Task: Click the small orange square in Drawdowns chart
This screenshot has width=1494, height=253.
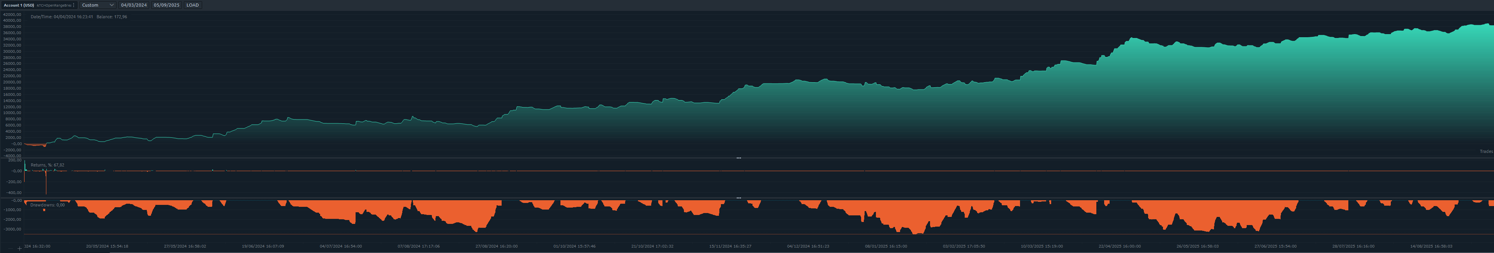Action: [x=44, y=210]
